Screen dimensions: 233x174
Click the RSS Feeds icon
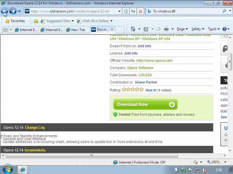click(146, 29)
